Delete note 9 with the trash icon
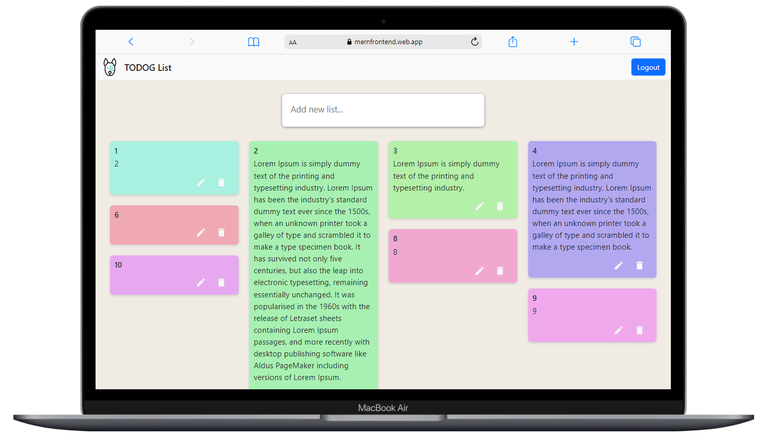This screenshot has height=435, width=769. click(x=639, y=330)
